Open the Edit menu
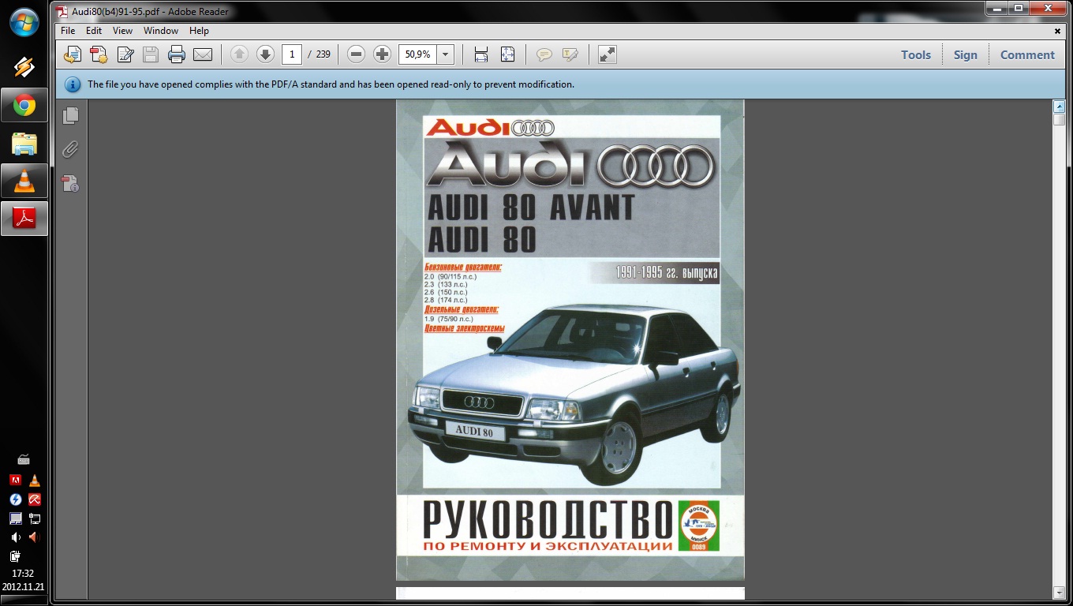Viewport: 1073px width, 606px height. [94, 31]
